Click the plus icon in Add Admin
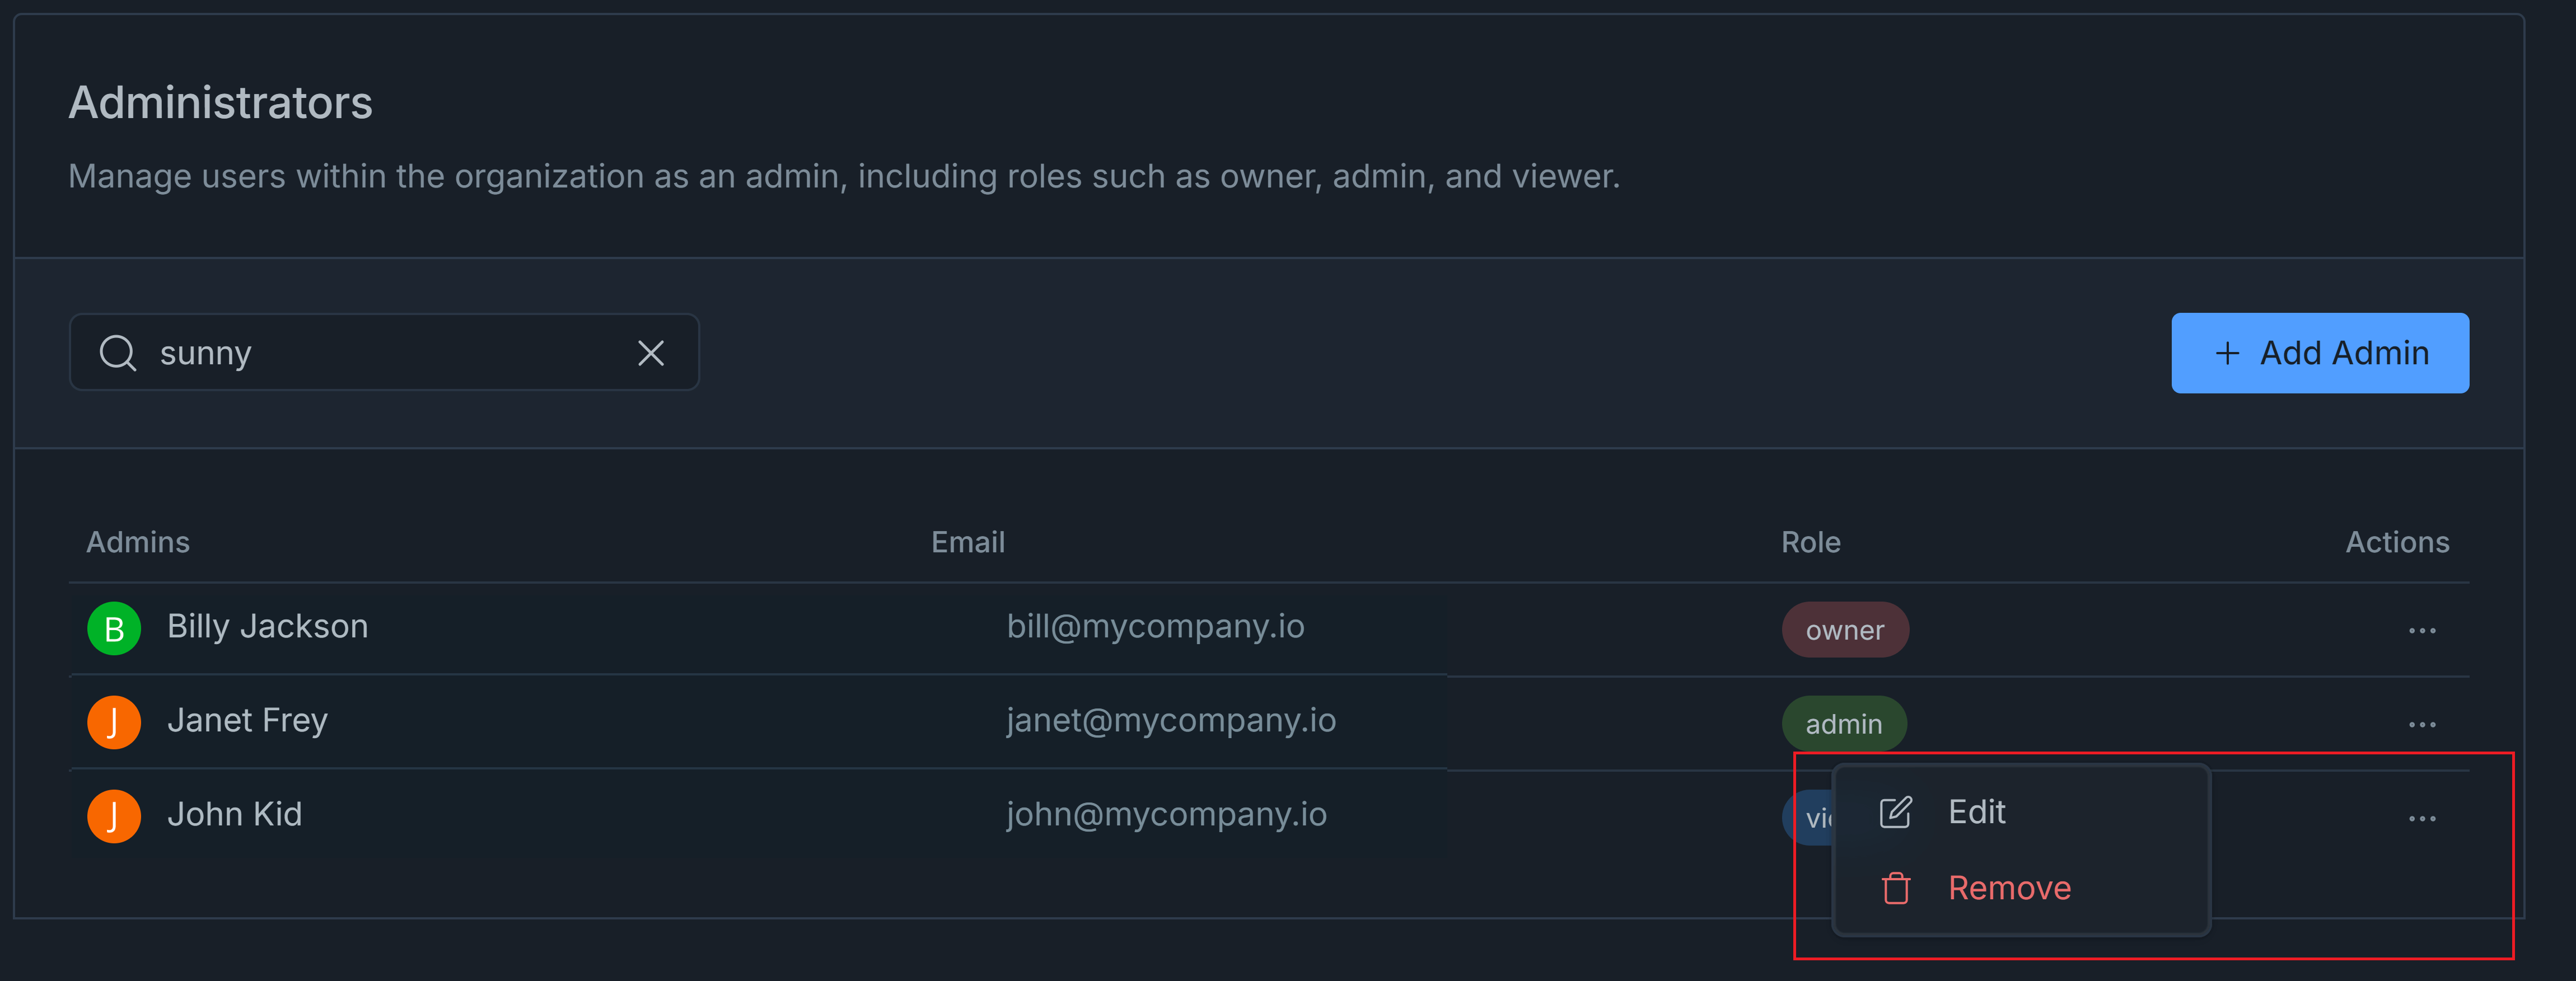 click(x=2227, y=353)
